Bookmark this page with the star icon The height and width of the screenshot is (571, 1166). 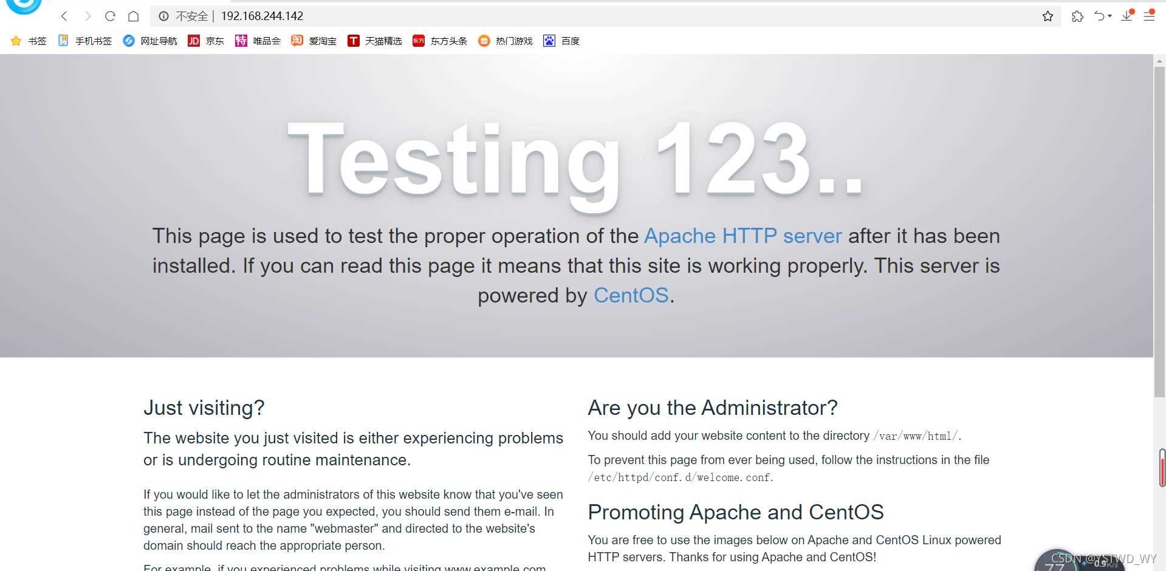coord(1048,16)
